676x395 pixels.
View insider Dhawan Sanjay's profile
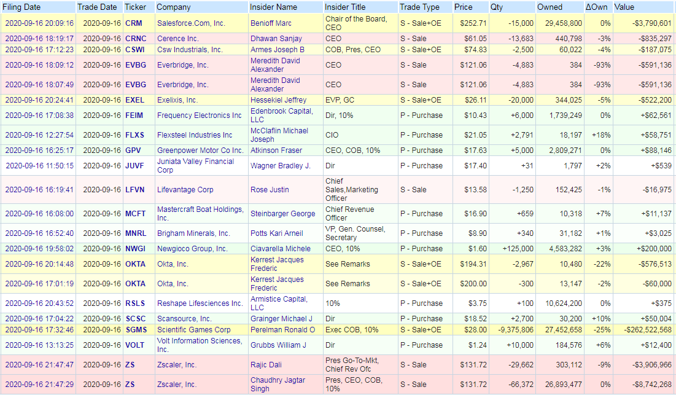[x=276, y=38]
